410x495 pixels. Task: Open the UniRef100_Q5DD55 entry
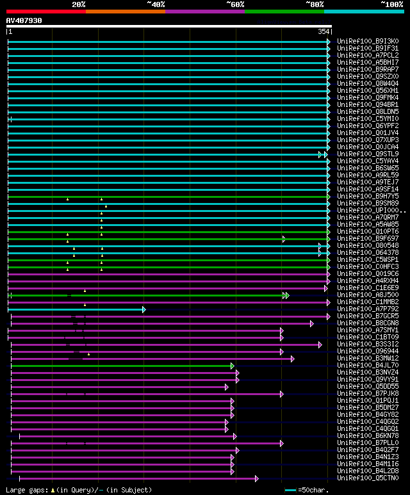(x=368, y=386)
